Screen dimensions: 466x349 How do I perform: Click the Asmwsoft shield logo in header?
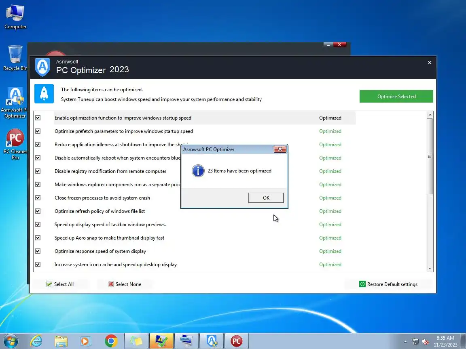click(42, 67)
